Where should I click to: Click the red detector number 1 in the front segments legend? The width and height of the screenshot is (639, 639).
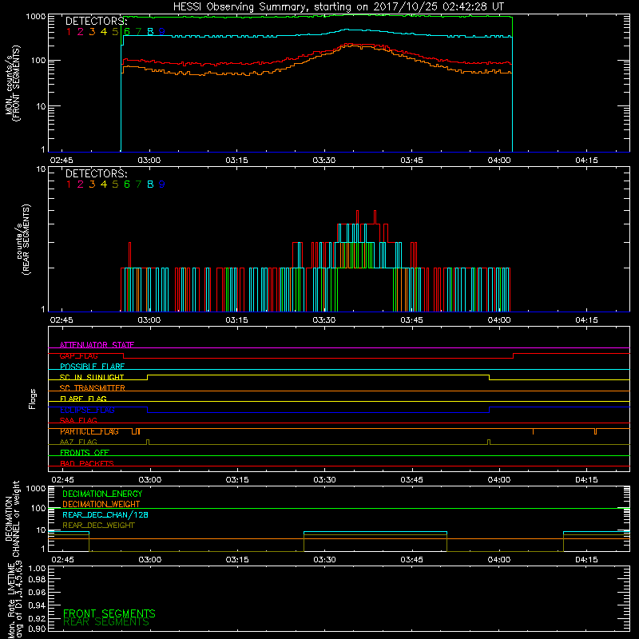point(69,32)
